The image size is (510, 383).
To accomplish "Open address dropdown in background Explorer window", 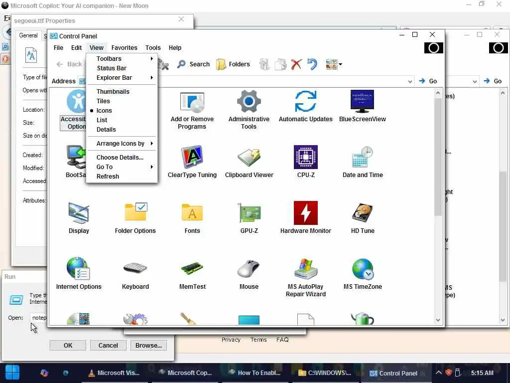I will coord(475,81).
